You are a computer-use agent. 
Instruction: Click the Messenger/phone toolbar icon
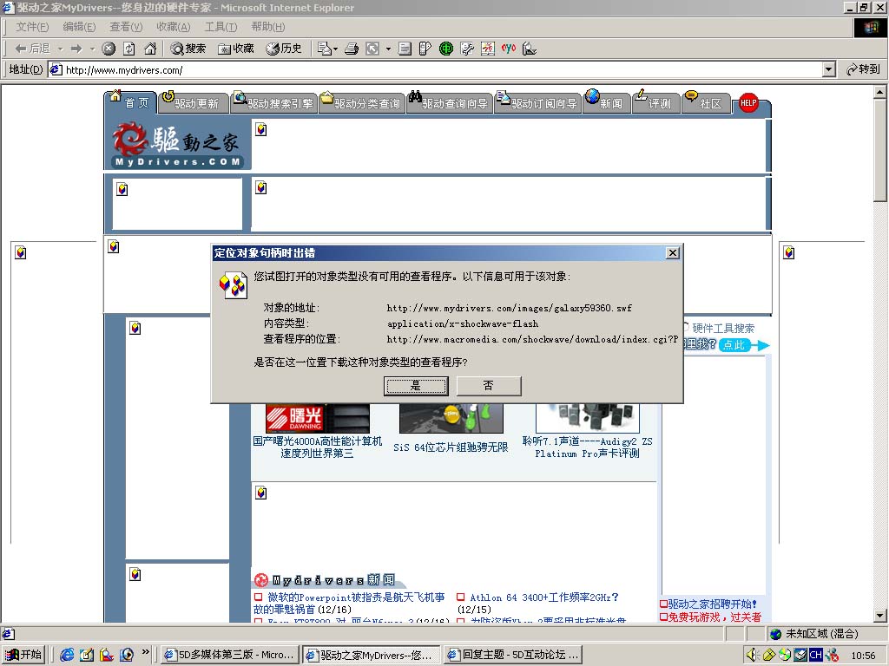425,49
